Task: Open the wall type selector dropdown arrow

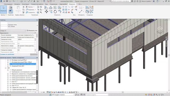Action: pyautogui.click(x=37, y=26)
